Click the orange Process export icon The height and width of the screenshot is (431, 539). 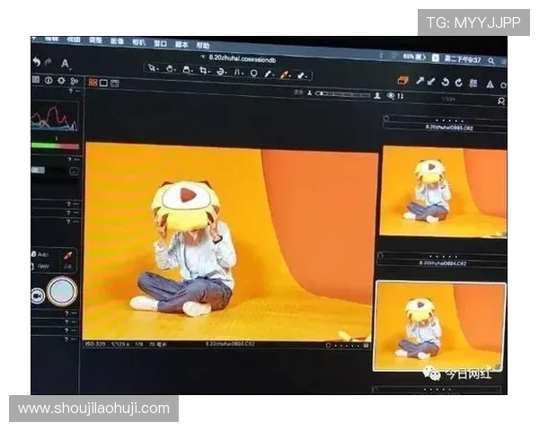402,81
